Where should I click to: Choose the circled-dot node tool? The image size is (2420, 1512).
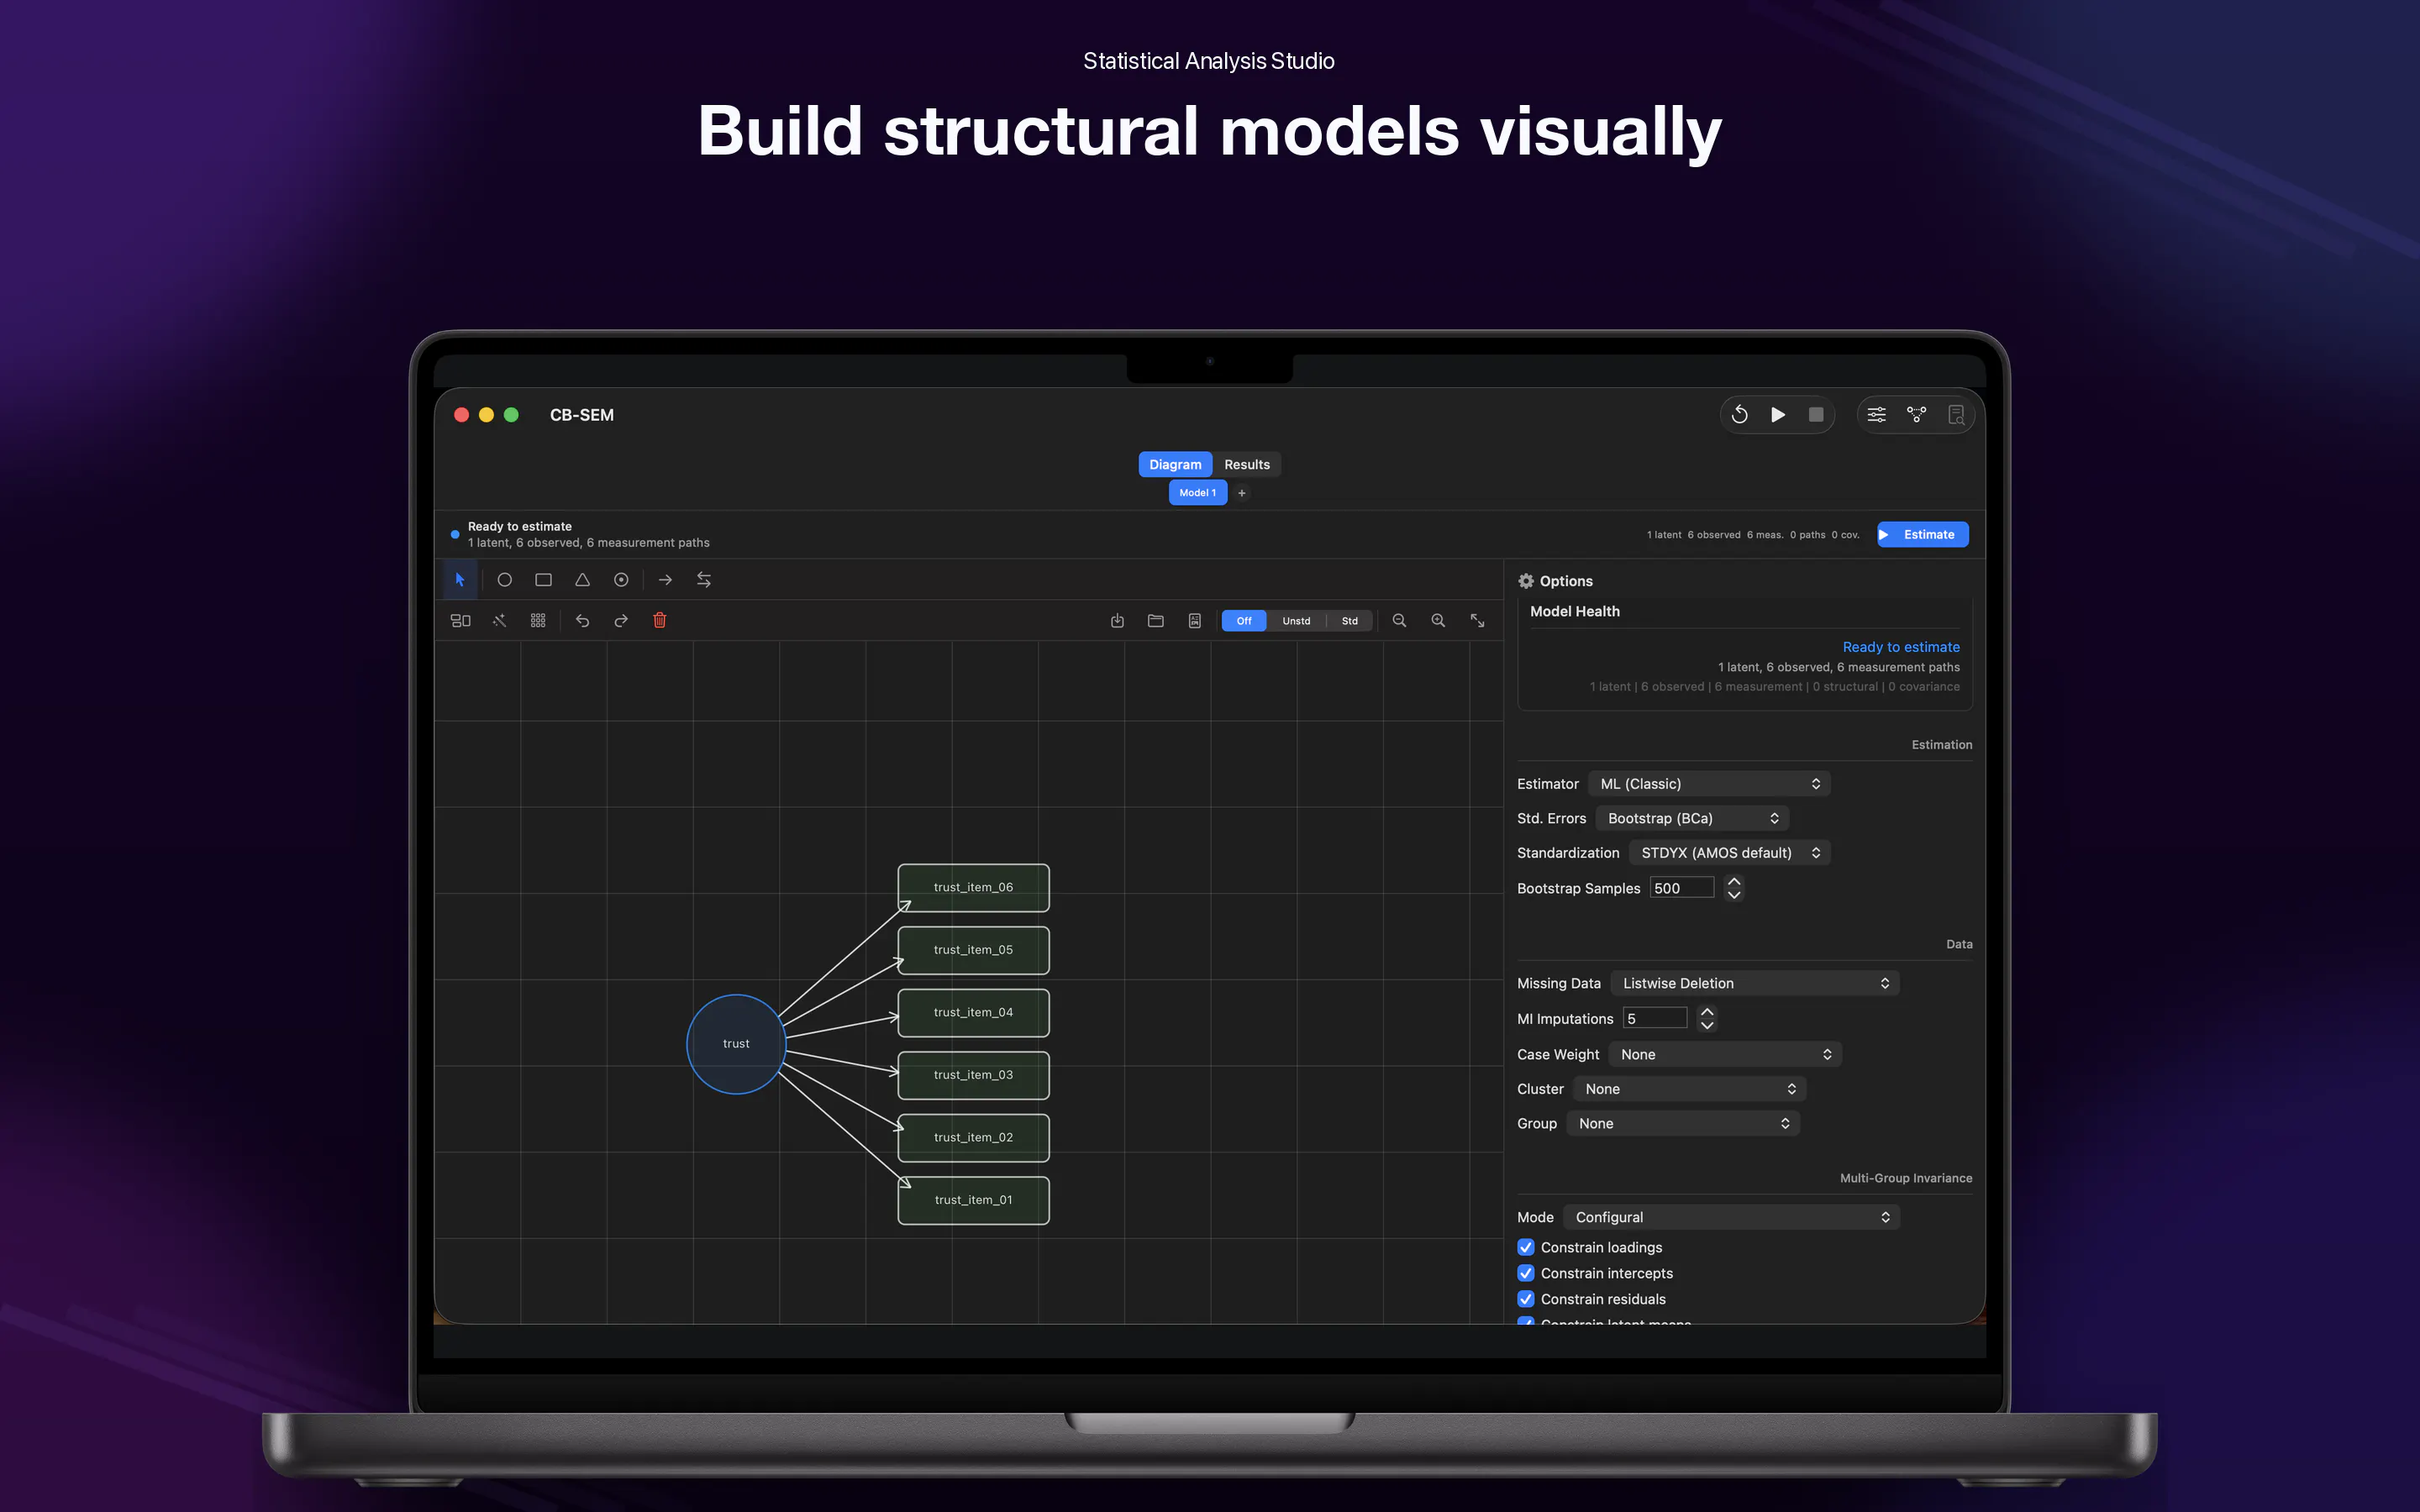point(621,580)
